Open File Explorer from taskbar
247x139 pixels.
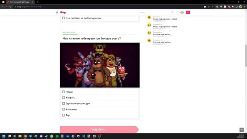(x=20, y=136)
